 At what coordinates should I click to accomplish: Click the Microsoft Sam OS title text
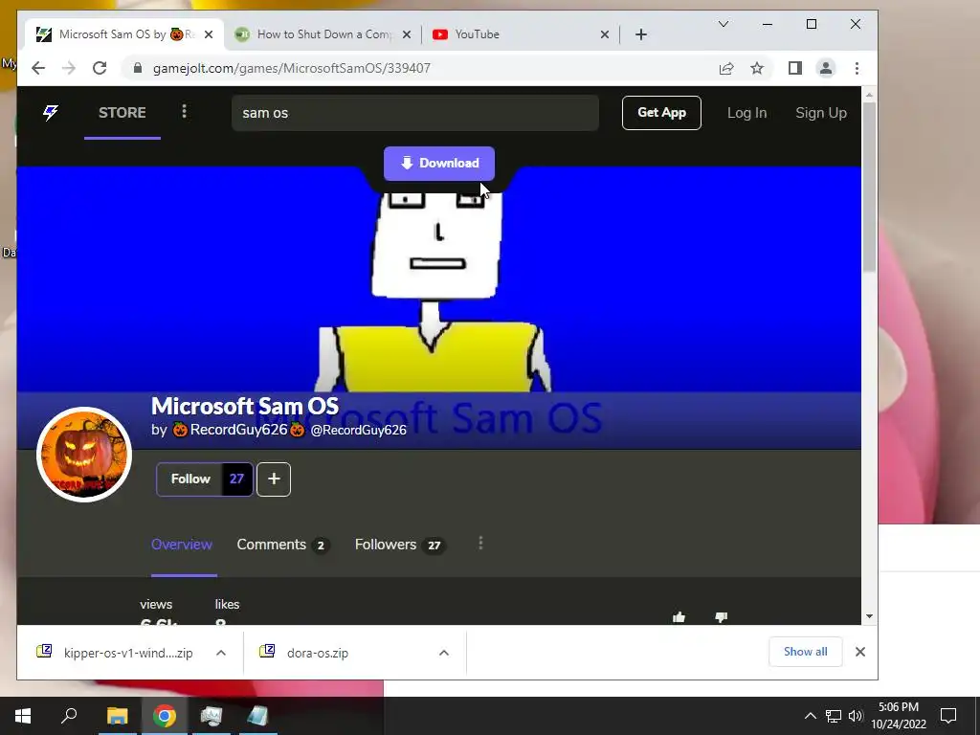pos(245,406)
